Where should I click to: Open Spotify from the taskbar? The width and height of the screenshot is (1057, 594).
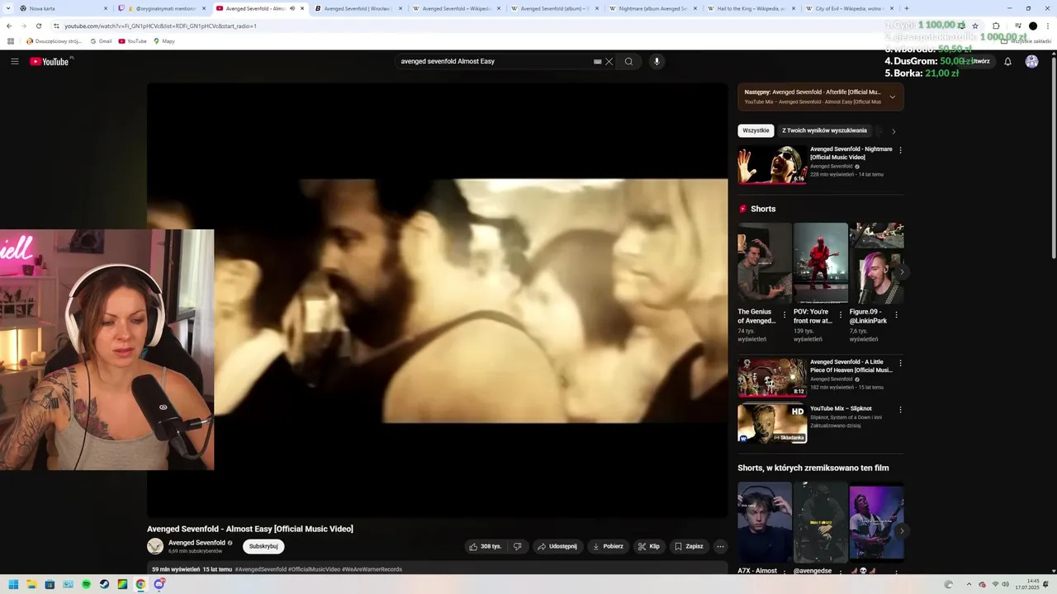(86, 584)
